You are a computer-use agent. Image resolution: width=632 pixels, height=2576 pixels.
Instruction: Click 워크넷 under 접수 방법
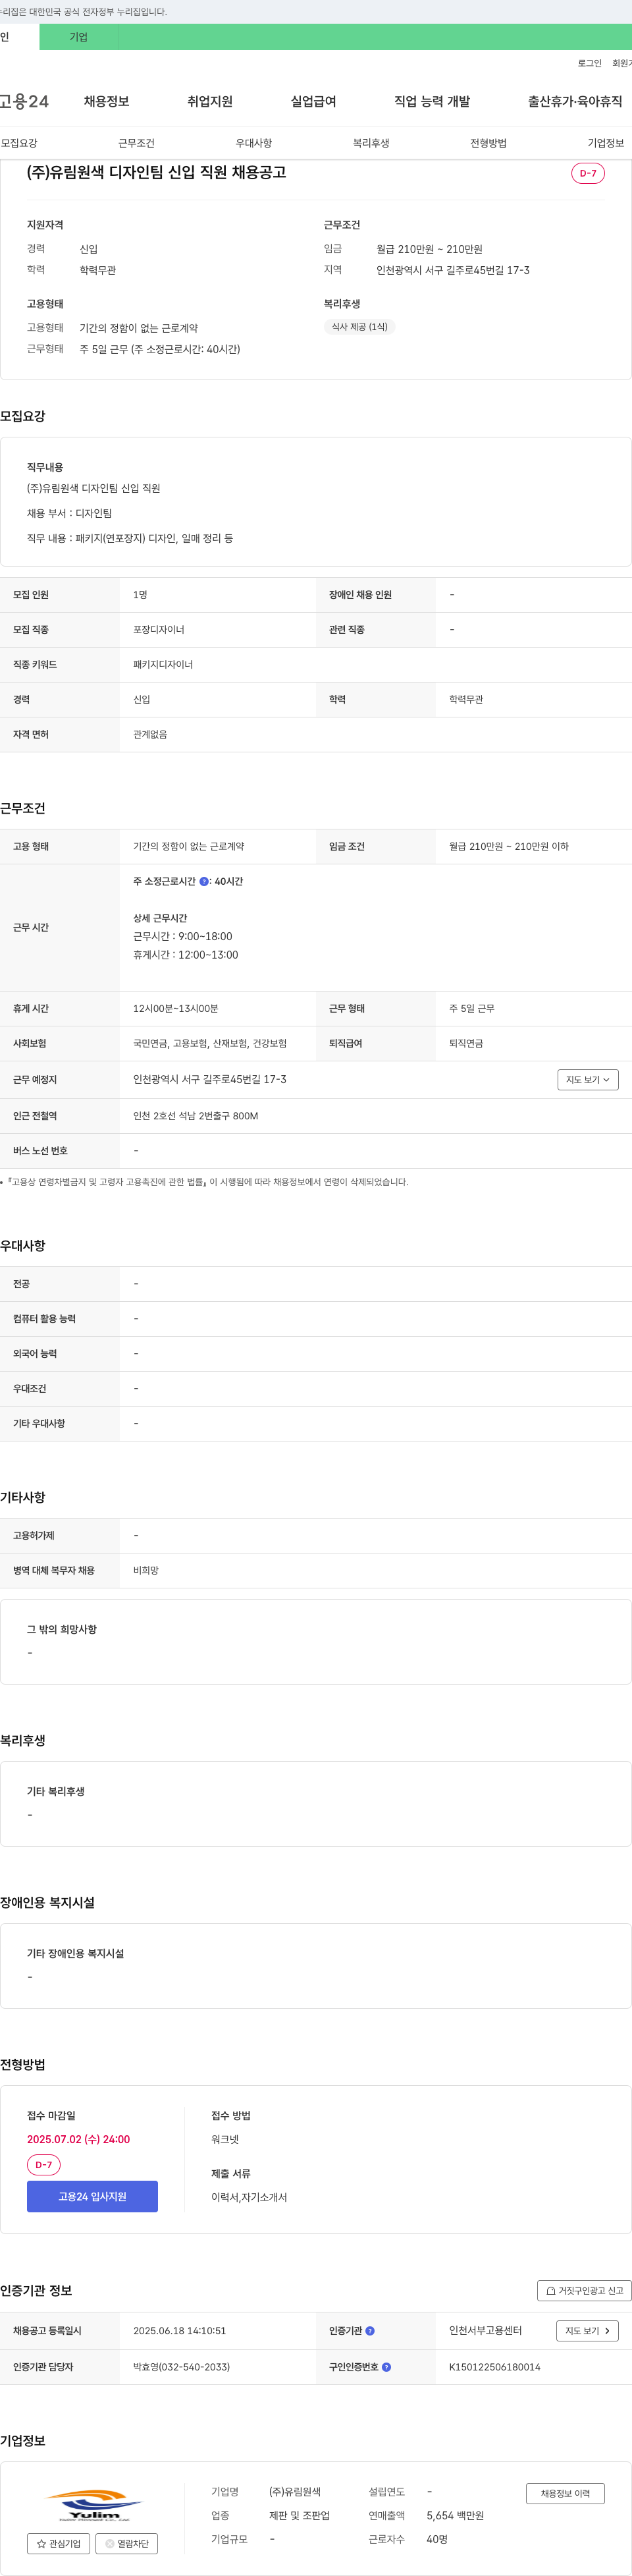coord(225,2139)
